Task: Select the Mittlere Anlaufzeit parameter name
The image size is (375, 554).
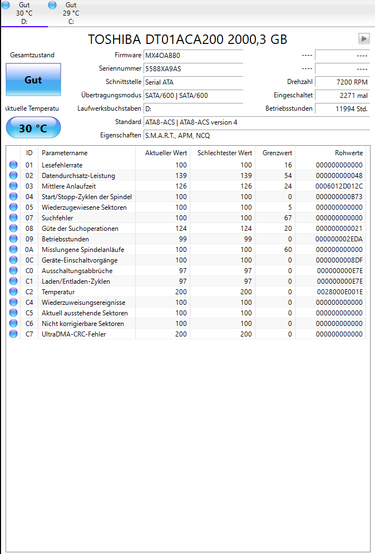Action: (x=69, y=186)
